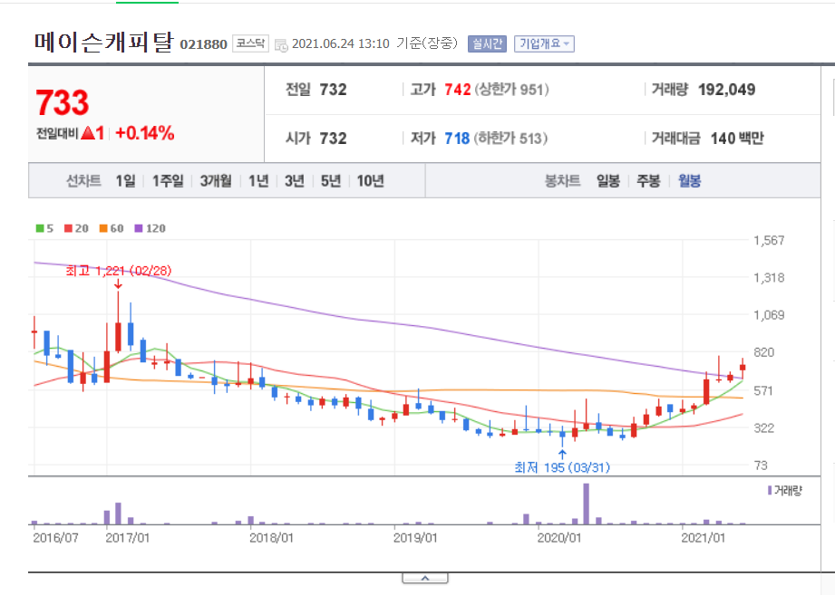Click the clock calendar icon beside the date
The image size is (835, 595).
point(281,45)
